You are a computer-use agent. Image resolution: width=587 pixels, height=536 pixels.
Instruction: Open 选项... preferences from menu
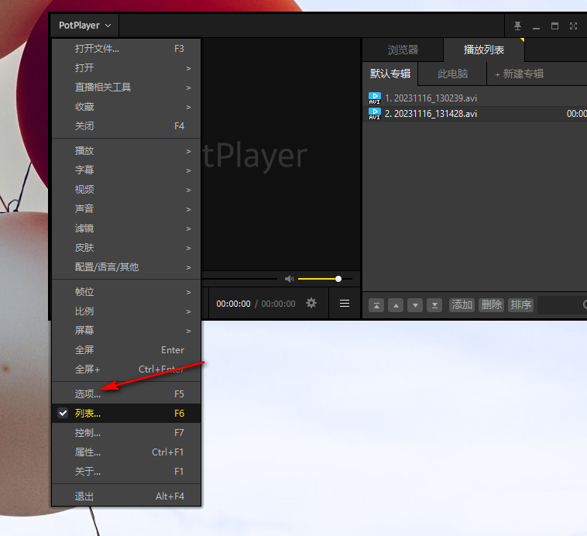tap(126, 394)
